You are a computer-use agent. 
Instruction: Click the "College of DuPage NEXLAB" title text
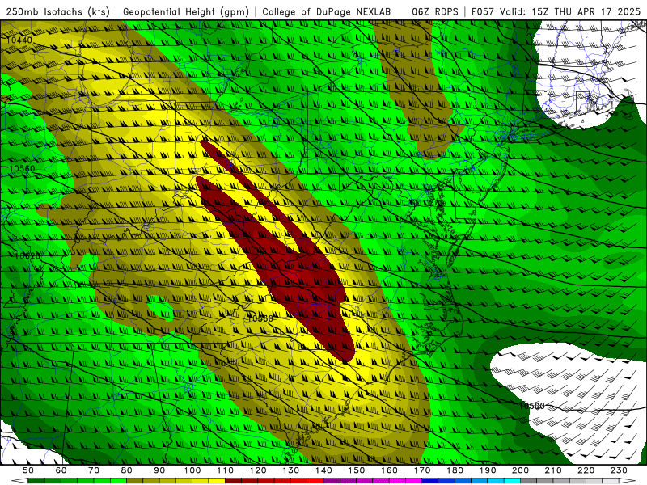327,11
